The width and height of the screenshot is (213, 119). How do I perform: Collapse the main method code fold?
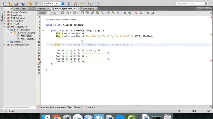tap(43, 31)
